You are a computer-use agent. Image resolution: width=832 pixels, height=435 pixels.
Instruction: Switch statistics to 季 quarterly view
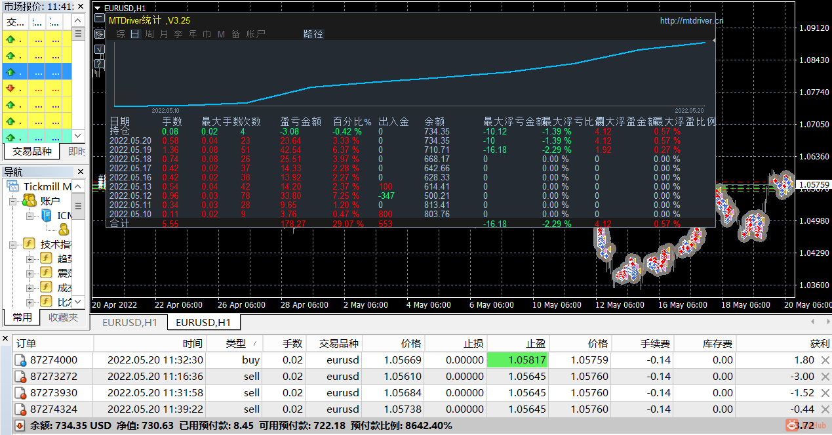click(178, 34)
